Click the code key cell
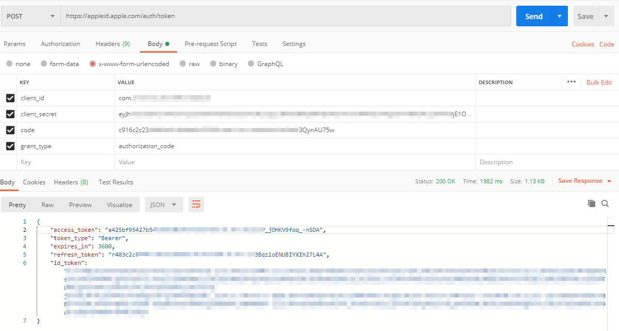The height and width of the screenshot is (331, 619). [x=66, y=130]
